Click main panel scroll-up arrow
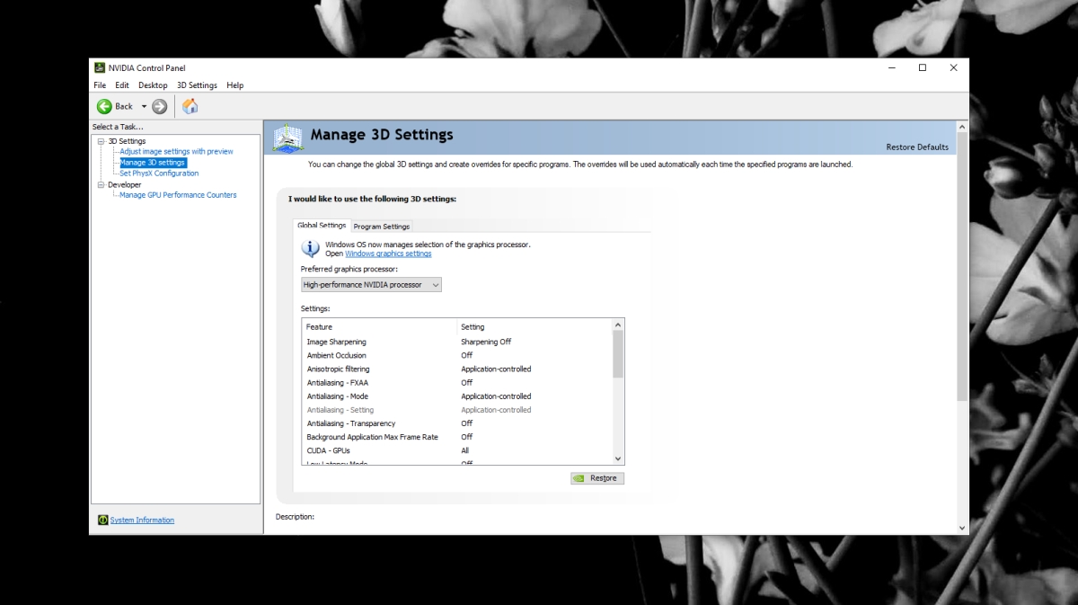The width and height of the screenshot is (1078, 605). (x=962, y=127)
